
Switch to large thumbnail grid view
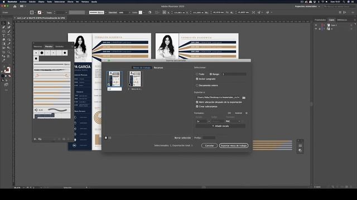pyautogui.click(x=106, y=138)
